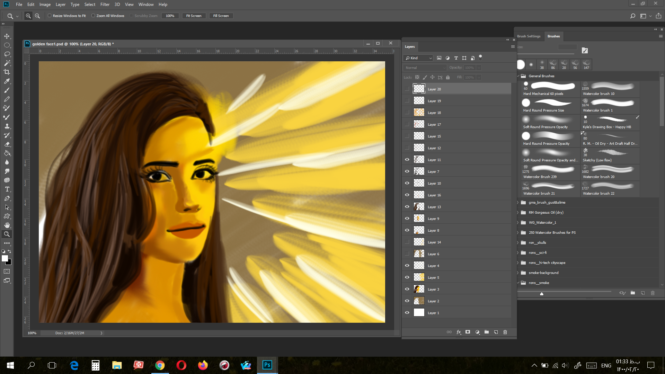
Task: Toggle Quick Mask mode icon
Action: 7,271
